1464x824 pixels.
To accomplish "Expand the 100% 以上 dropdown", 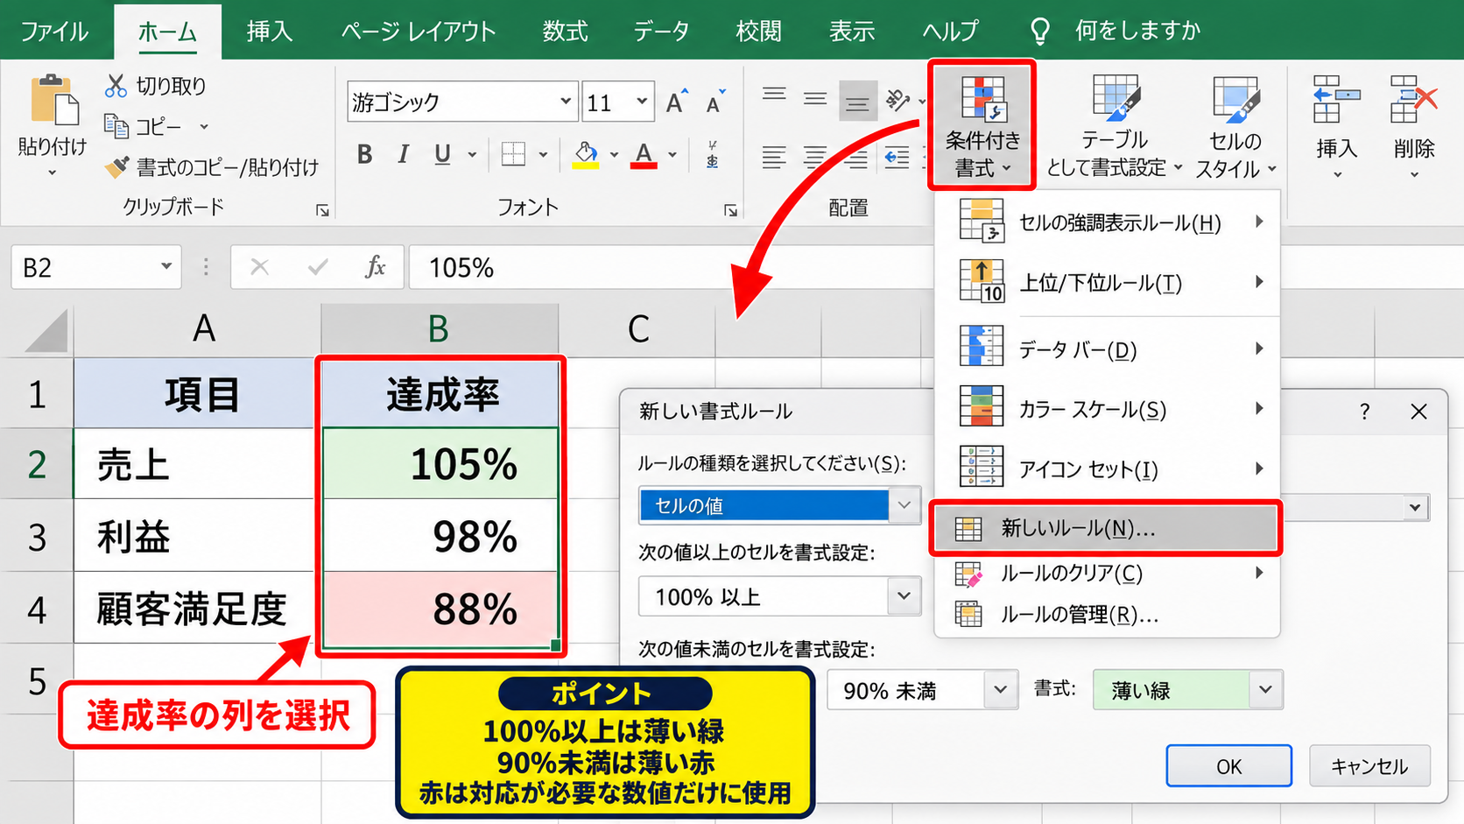I will [x=904, y=596].
